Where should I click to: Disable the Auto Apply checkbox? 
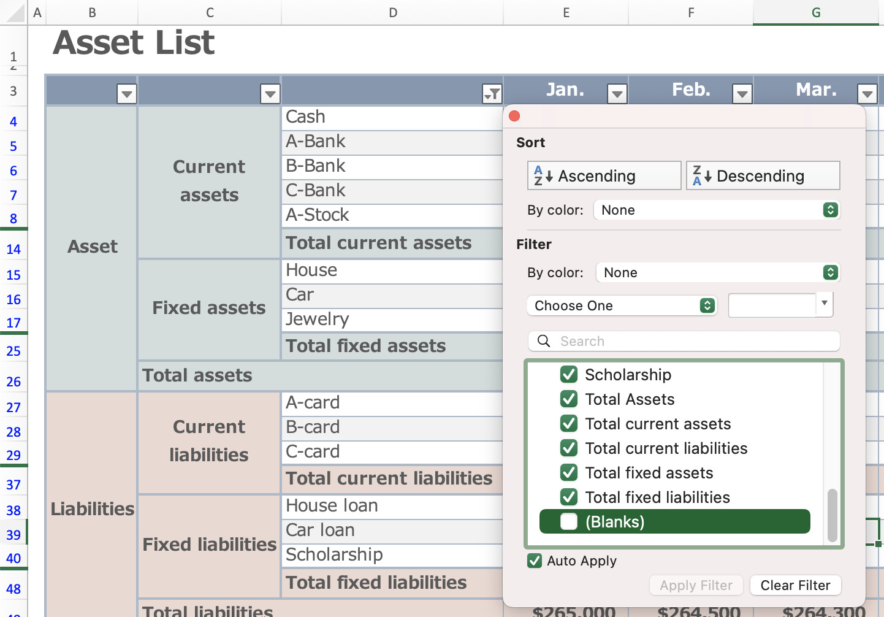pyautogui.click(x=535, y=561)
